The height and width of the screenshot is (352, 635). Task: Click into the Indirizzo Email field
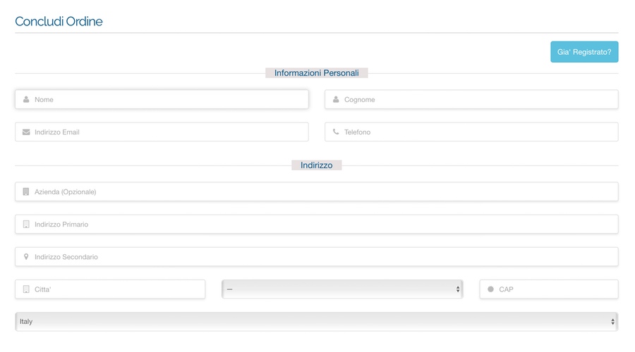162,132
